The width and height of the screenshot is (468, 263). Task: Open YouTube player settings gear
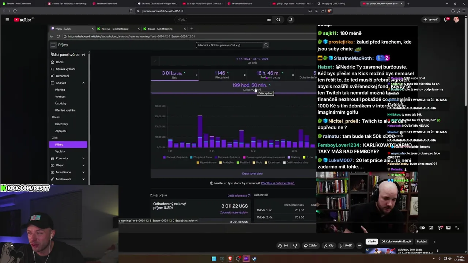(440, 228)
